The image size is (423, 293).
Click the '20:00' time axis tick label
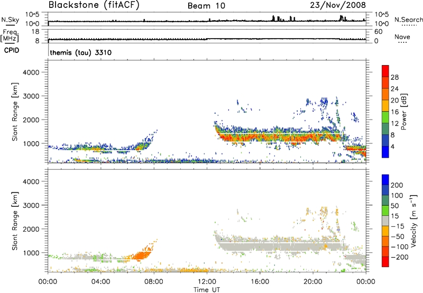pyautogui.click(x=312, y=282)
